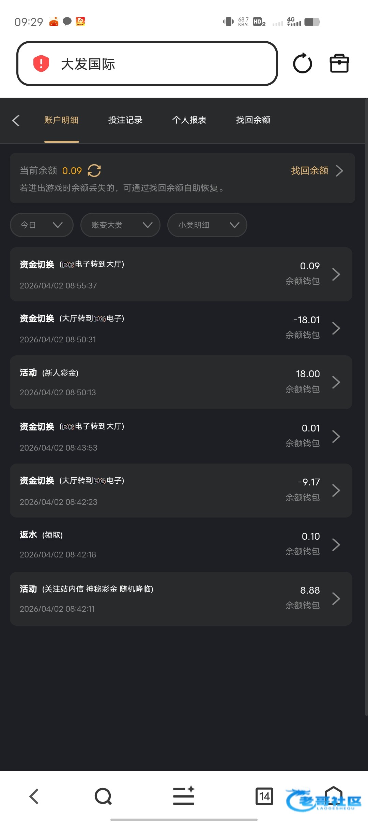Tap the bottom browser back arrow

34,796
